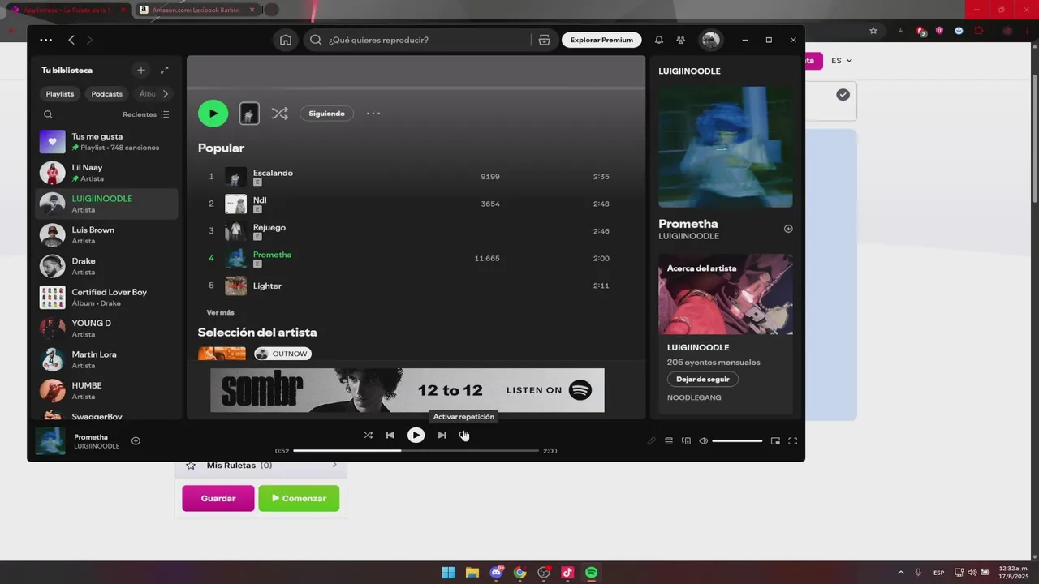Click Comenzar in the browser page
Viewport: 1039px width, 584px height.
click(x=299, y=498)
